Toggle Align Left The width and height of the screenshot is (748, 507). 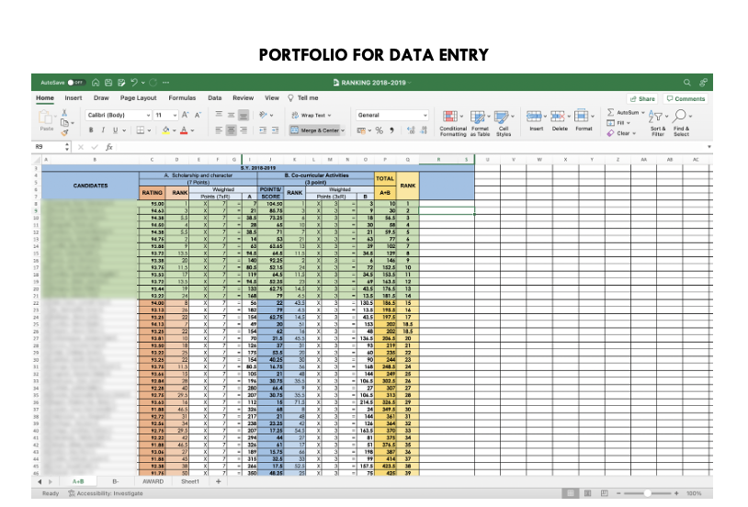(219, 130)
